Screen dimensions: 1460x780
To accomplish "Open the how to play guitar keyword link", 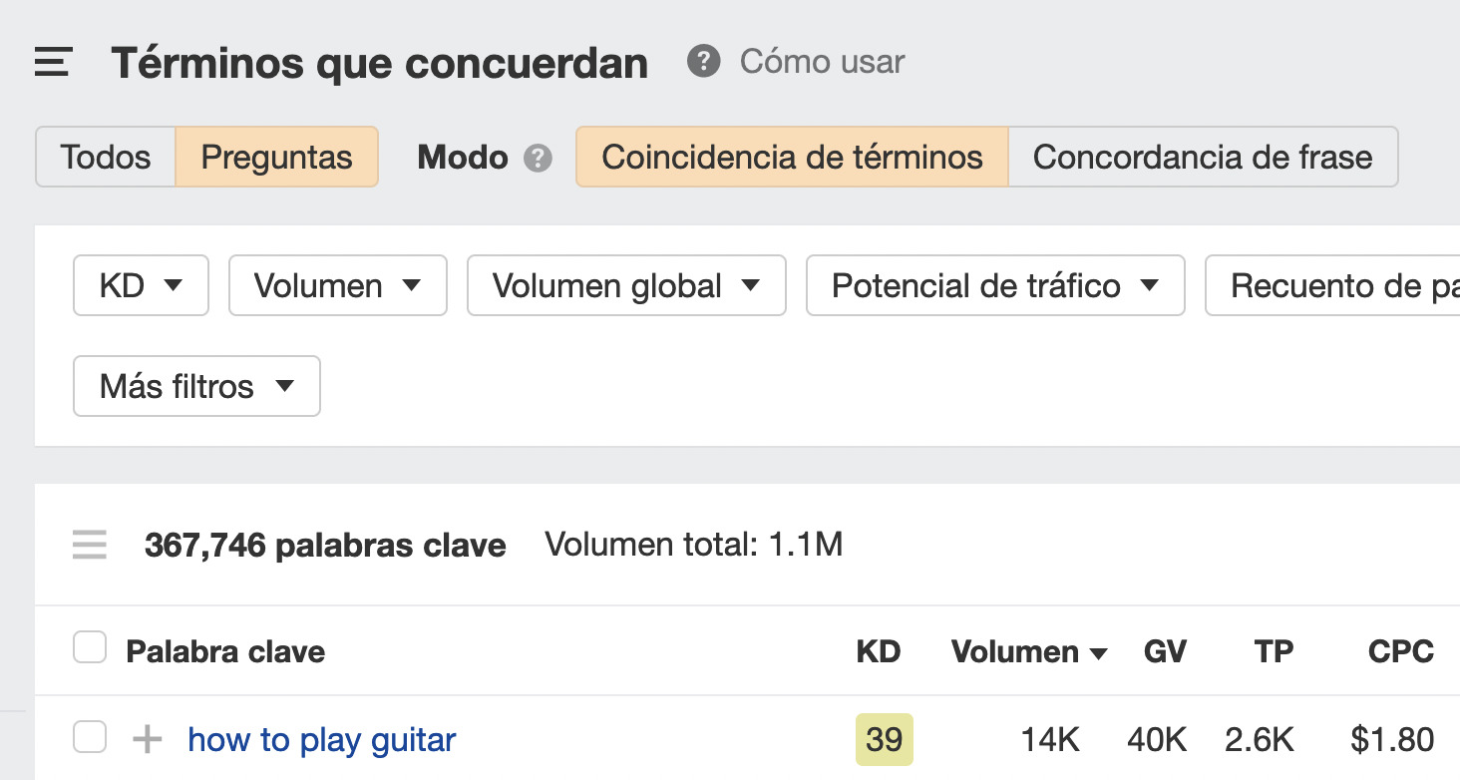I will point(321,740).
